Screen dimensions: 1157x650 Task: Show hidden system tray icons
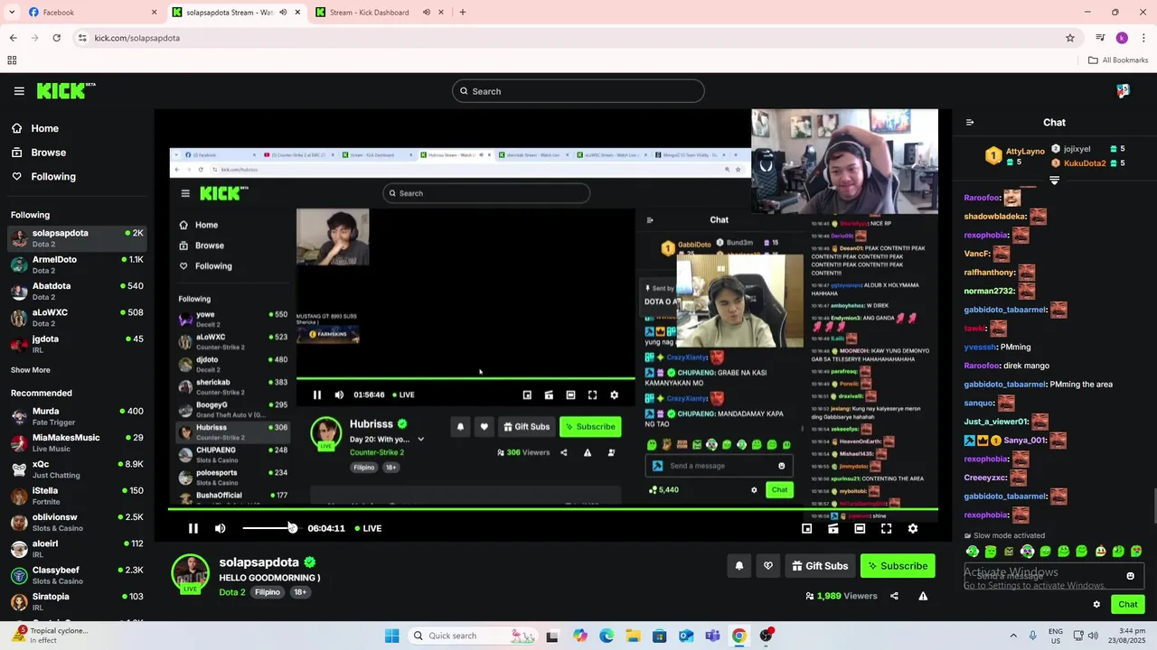pos(1013,636)
